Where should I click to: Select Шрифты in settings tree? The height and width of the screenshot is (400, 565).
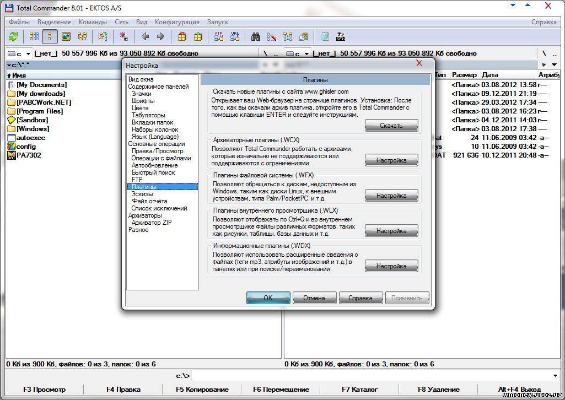[143, 101]
